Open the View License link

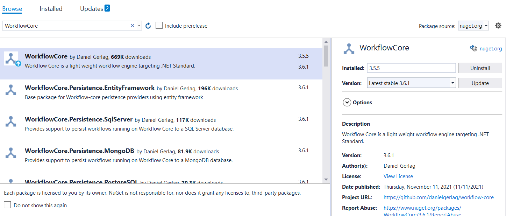(x=398, y=176)
